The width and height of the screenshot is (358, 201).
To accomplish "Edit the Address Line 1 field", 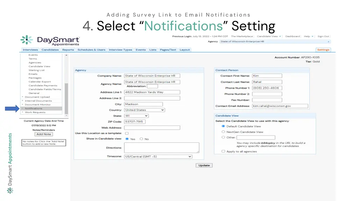I will click(x=152, y=92).
